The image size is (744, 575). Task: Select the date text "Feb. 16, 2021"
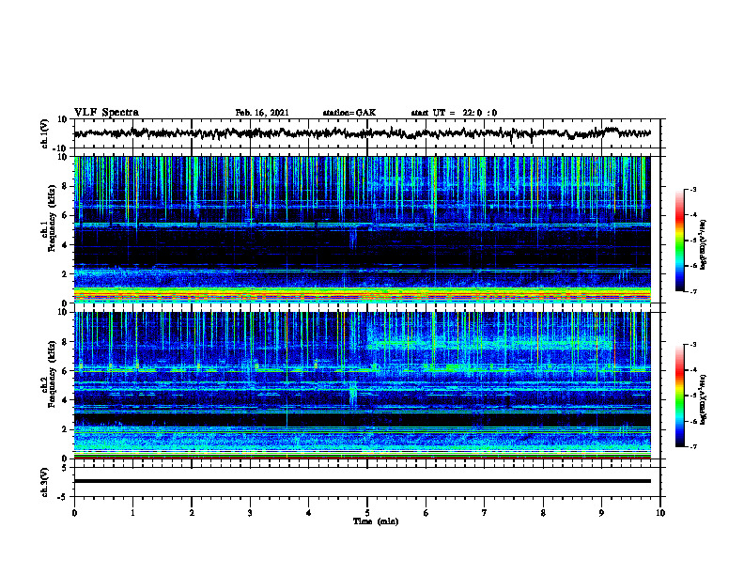(x=262, y=113)
